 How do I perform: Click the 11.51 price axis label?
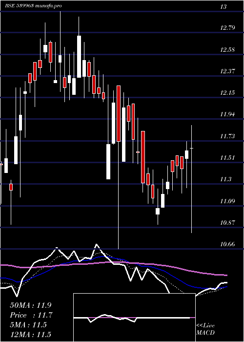coord(227,158)
